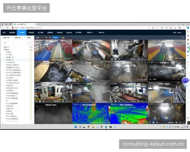Stop the video feed showing 63 kb/s

point(116,101)
